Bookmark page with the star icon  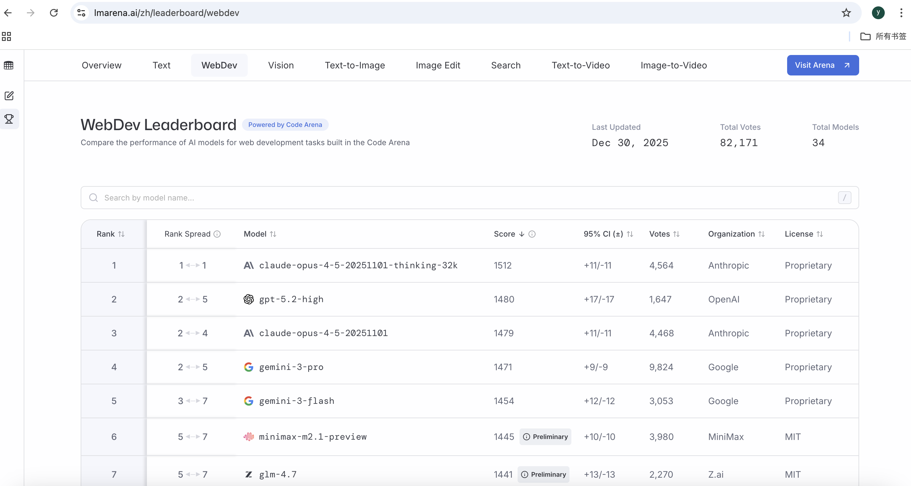[x=846, y=13]
